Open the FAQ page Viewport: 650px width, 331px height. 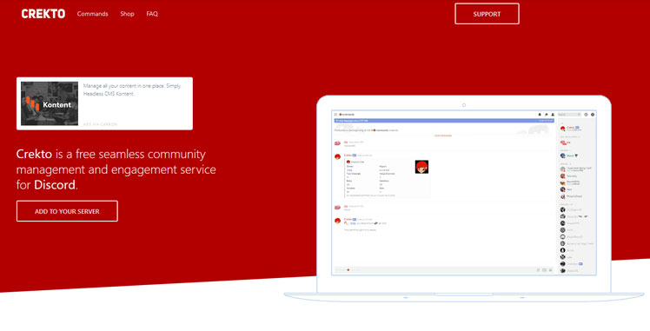(x=152, y=14)
